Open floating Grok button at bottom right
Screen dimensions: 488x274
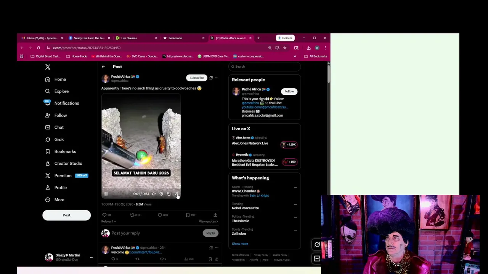pos(317,245)
